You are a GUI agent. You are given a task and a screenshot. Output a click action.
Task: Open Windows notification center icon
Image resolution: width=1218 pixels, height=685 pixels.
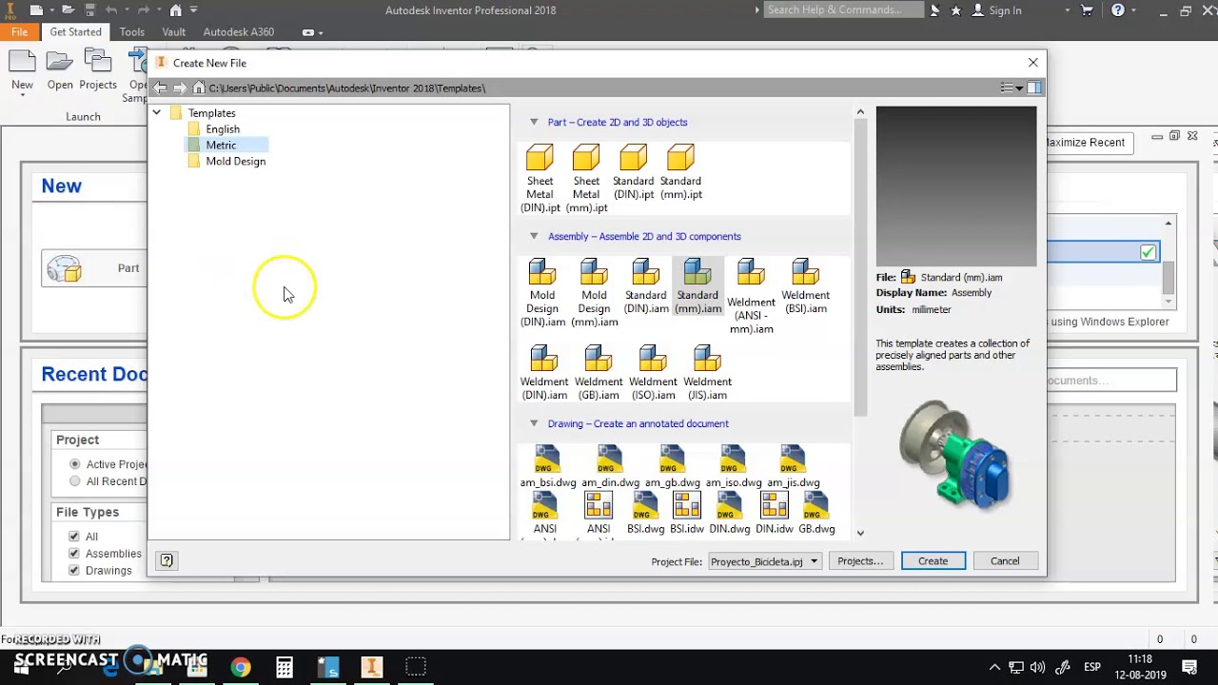click(x=1189, y=667)
